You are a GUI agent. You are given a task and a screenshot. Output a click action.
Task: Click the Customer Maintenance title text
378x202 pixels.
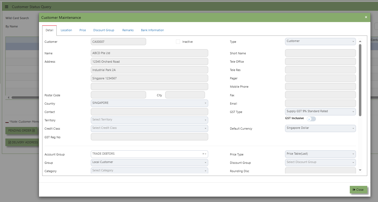point(61,17)
